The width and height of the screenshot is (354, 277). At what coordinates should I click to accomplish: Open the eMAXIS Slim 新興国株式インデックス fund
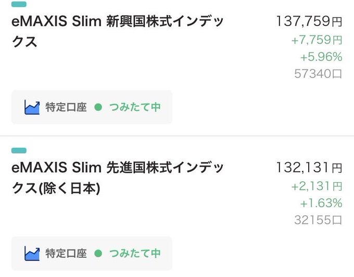click(x=118, y=31)
